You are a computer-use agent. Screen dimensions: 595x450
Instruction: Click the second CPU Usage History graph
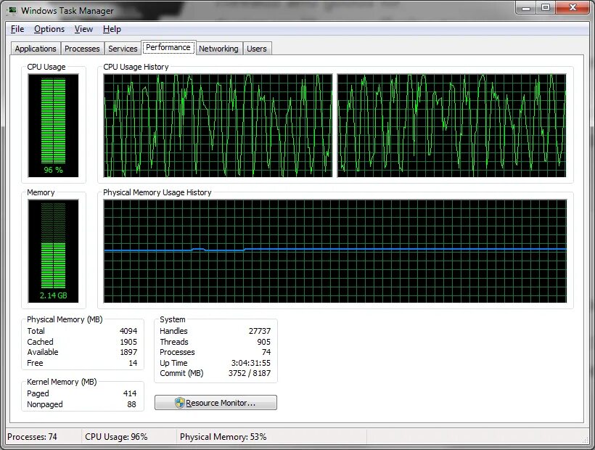(x=451, y=126)
